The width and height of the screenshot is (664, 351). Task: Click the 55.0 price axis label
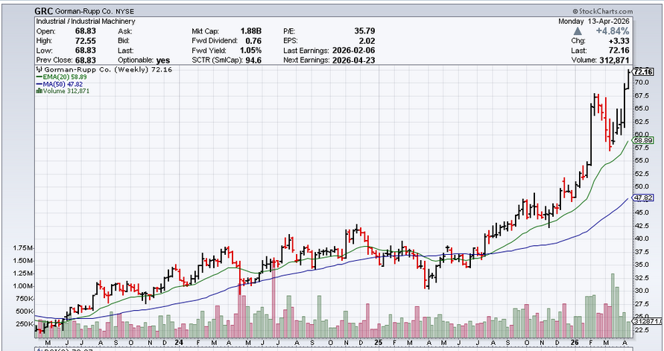tap(642, 160)
